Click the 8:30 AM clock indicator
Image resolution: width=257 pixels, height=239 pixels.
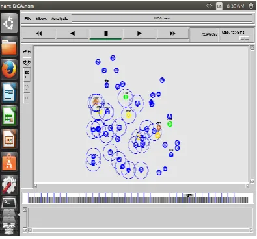tap(236, 6)
